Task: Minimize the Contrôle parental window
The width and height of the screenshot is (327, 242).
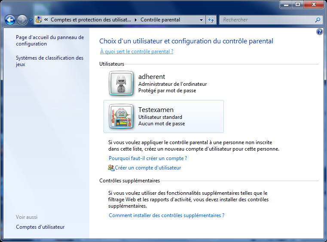Action: coord(286,4)
